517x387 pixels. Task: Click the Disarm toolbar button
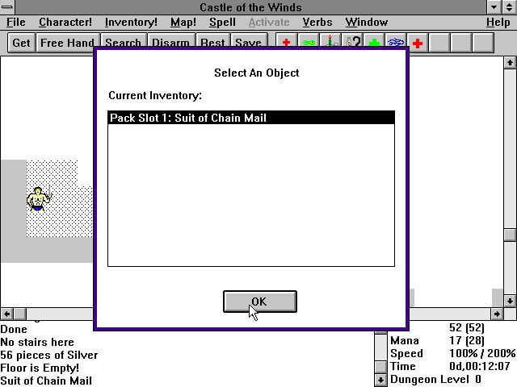pyautogui.click(x=170, y=42)
